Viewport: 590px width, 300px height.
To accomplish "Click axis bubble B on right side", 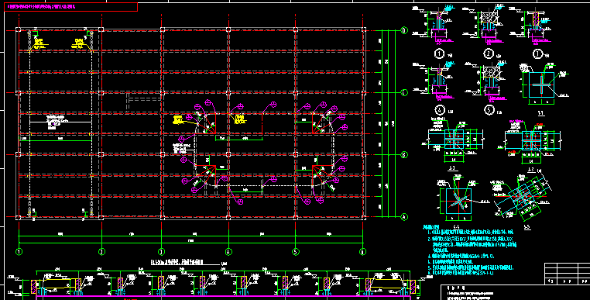I will pos(404,154).
